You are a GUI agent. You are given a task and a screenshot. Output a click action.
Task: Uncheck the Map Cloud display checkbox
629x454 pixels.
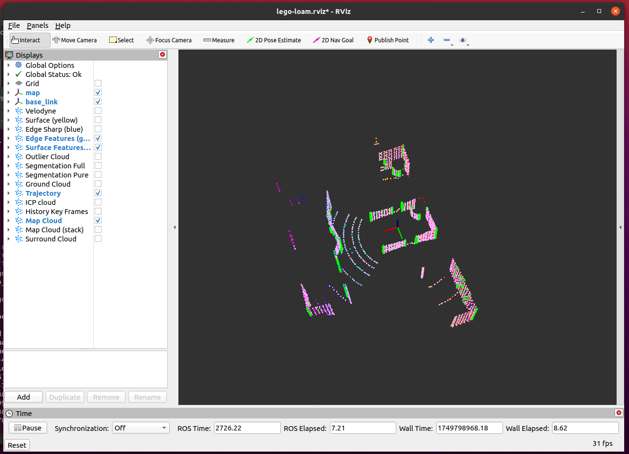coord(98,220)
